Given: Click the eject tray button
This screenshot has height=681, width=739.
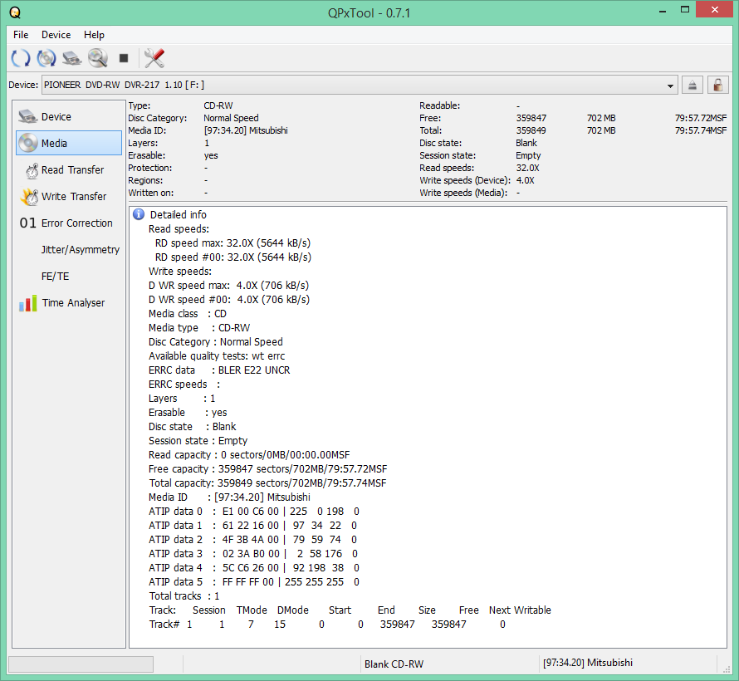Looking at the screenshot, I should [x=692, y=86].
